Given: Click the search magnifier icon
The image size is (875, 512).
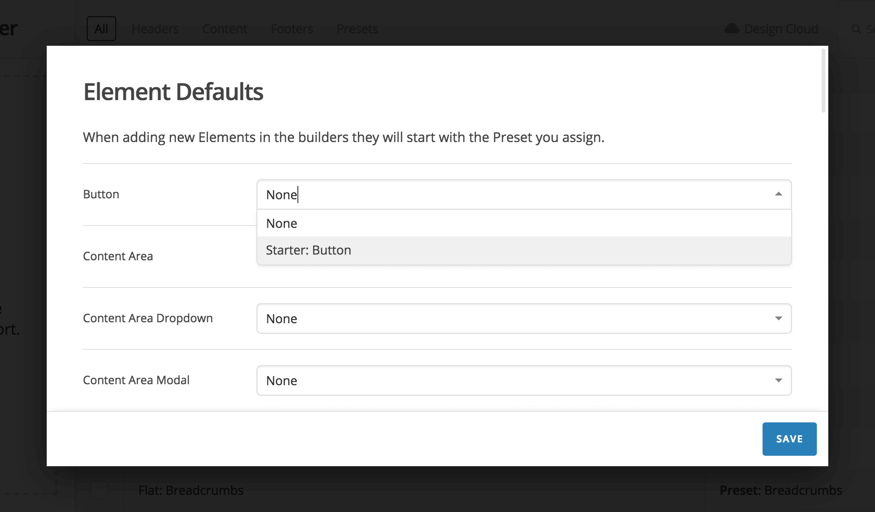Looking at the screenshot, I should tap(855, 29).
